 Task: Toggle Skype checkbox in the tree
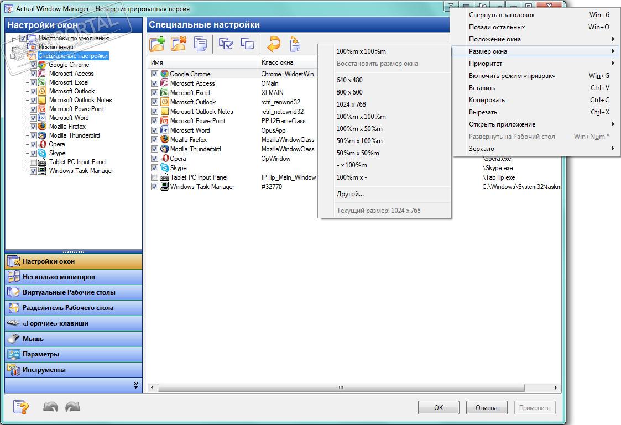click(x=33, y=153)
